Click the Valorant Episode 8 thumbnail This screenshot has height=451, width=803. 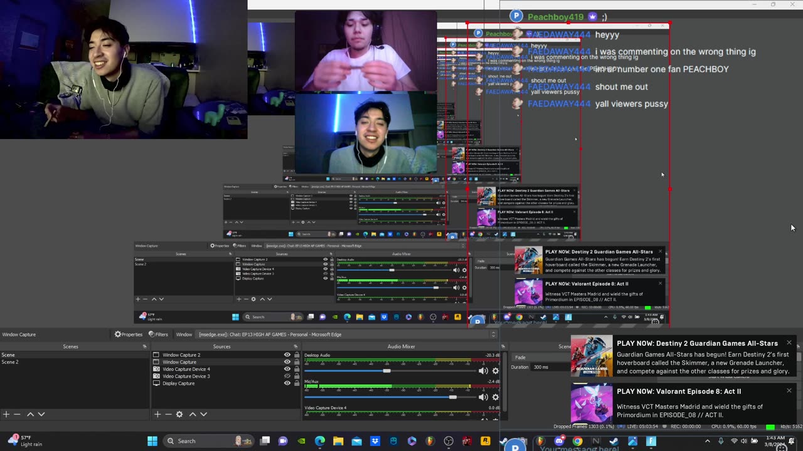592,403
